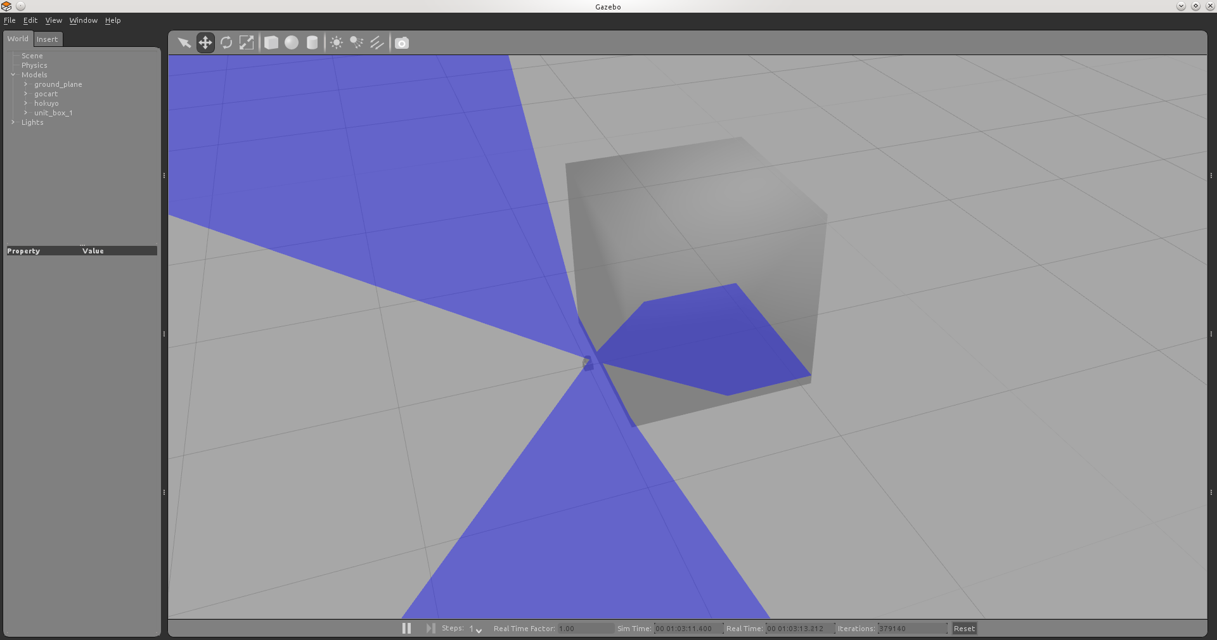
Task: Add a point light to the world
Action: 336,42
